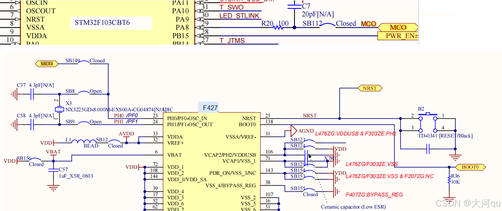Viewport: 502px width, 211px height.
Task: Click the C38 capacitor symbol
Action: pos(33,125)
